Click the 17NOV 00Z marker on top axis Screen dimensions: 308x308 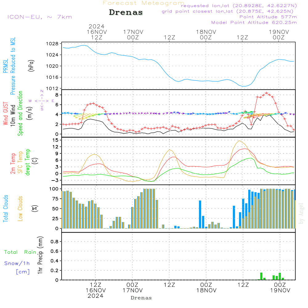click(133, 34)
